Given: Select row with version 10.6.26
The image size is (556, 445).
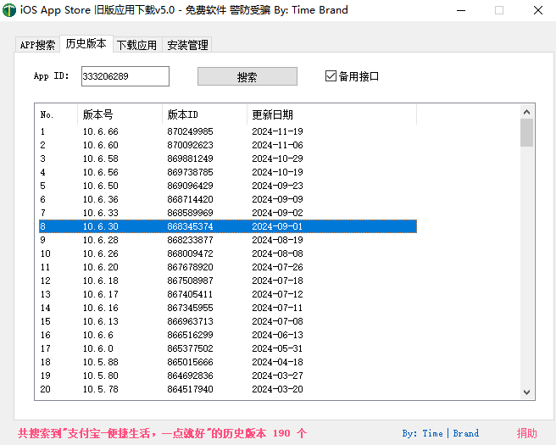Looking at the screenshot, I should pos(228,253).
